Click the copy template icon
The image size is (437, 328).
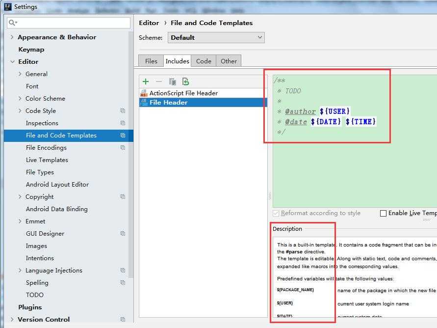click(x=172, y=82)
